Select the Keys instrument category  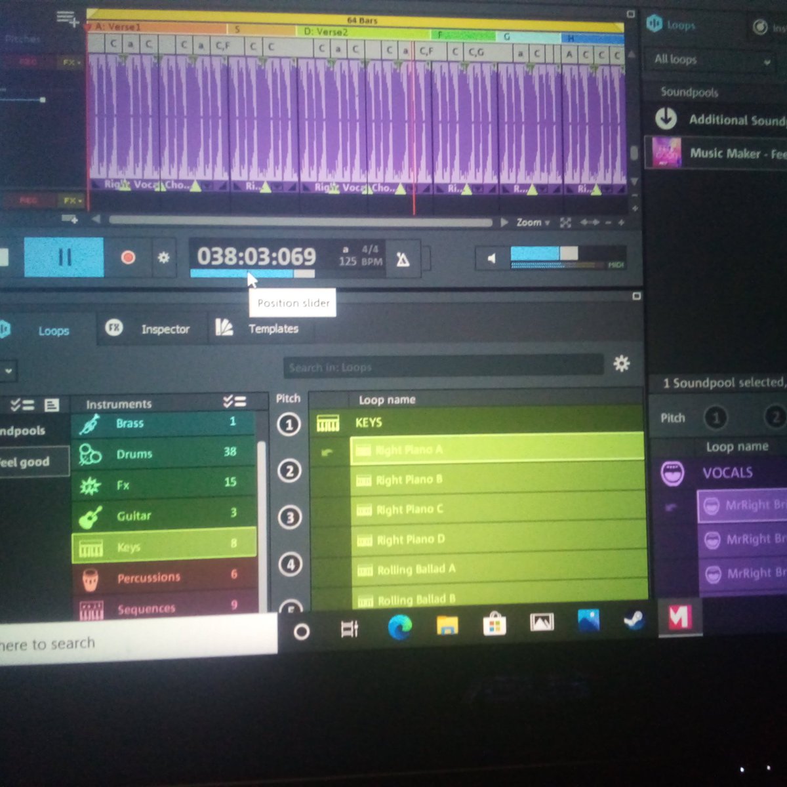163,546
